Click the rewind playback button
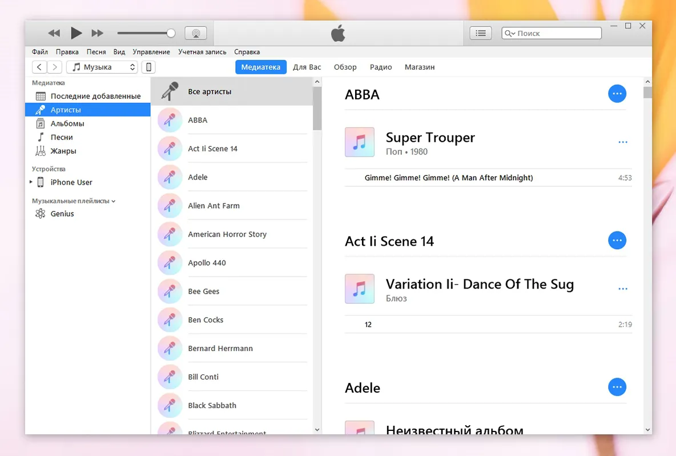The image size is (676, 456). [x=54, y=33]
